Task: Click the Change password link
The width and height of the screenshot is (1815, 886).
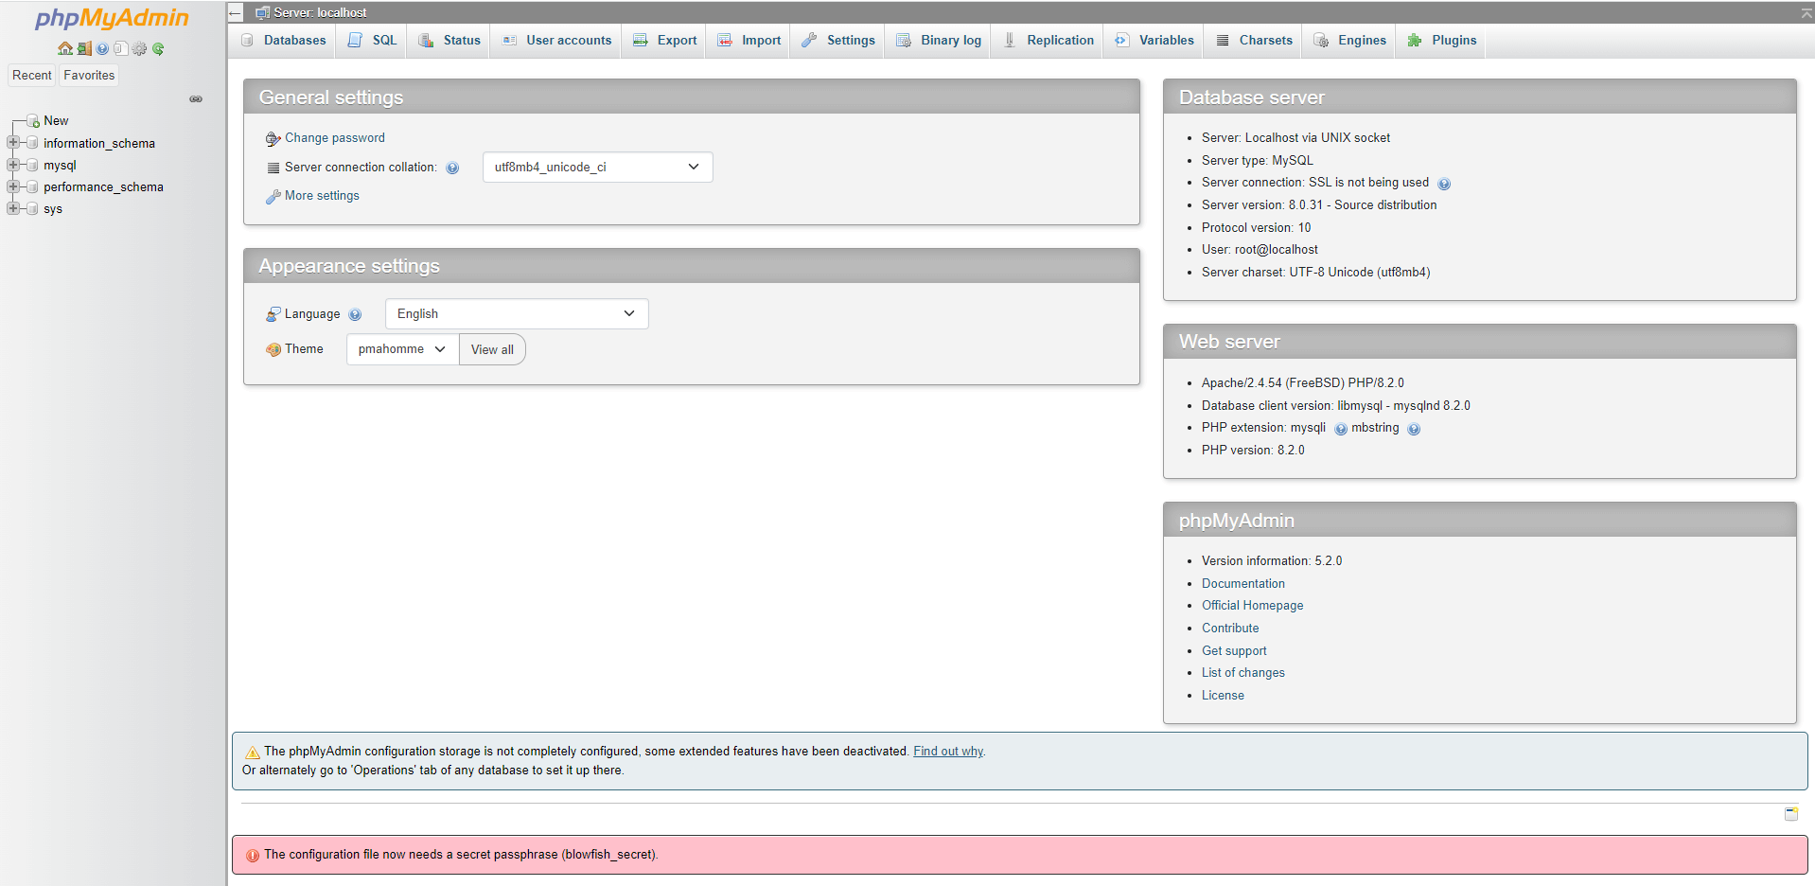Action: tap(333, 138)
